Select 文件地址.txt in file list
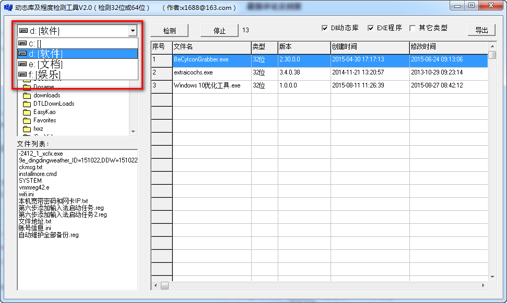Screen dimensions: 507x303 tap(35, 221)
